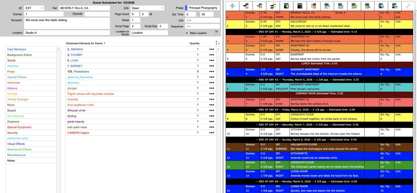Click the Set field with BEVERLY HILLS, CA
This screenshot has width=417, height=193.
[x=85, y=8]
